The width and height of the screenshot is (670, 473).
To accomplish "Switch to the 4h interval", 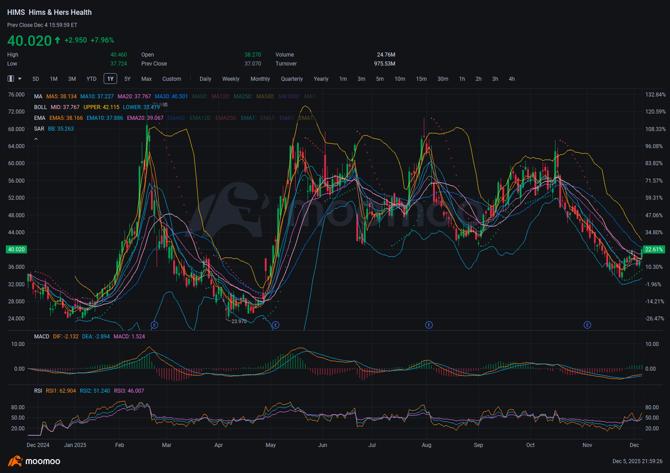I will 512,79.
